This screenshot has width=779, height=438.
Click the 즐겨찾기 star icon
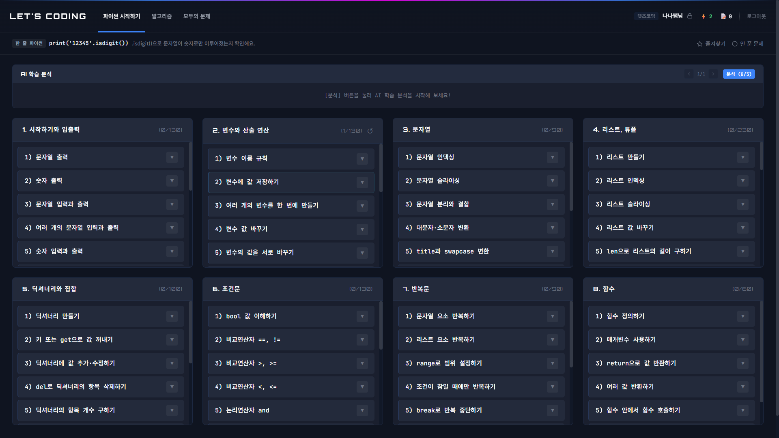pyautogui.click(x=699, y=44)
